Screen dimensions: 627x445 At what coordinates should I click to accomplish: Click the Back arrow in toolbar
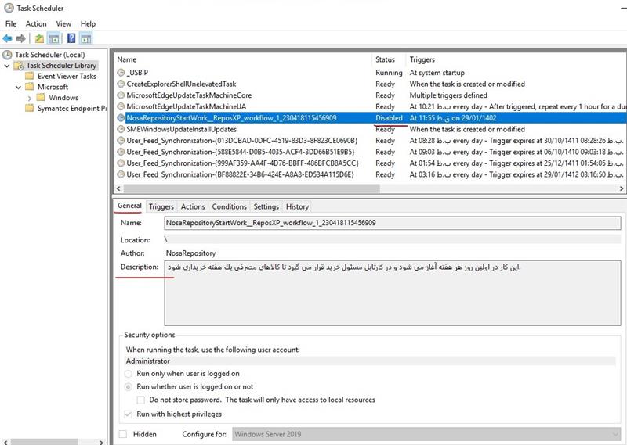point(7,38)
